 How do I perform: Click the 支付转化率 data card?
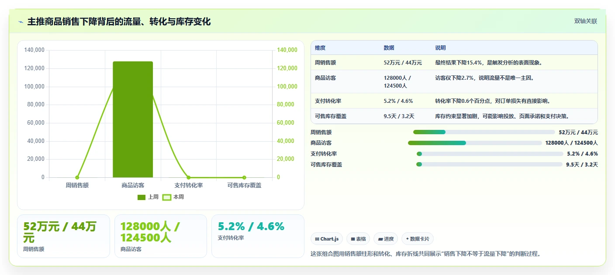coord(258,236)
